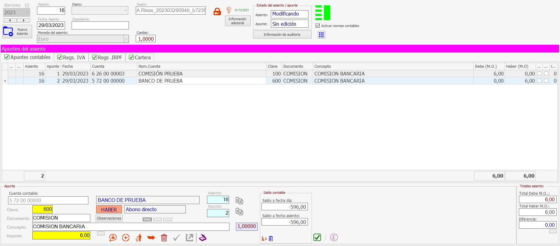Toggle the Ejercicios checkbox
Screen dimensions: 560x246
click(x=27, y=5)
